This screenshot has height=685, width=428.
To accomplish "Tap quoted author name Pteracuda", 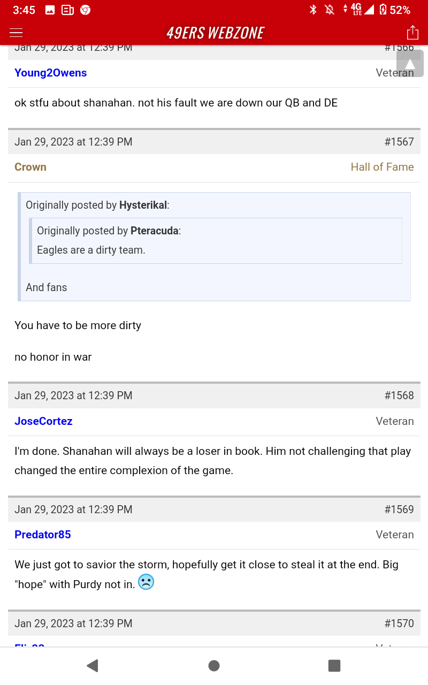I will click(155, 231).
